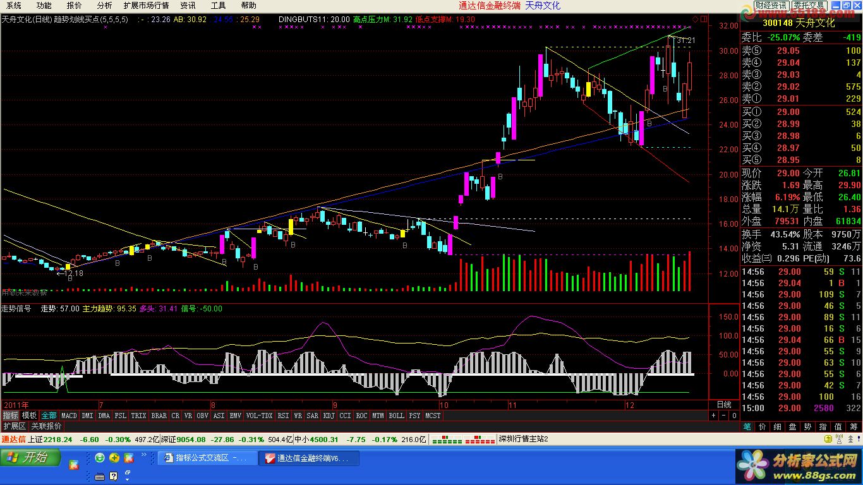
Task: Switch indicator to MTM
Action: (x=378, y=416)
